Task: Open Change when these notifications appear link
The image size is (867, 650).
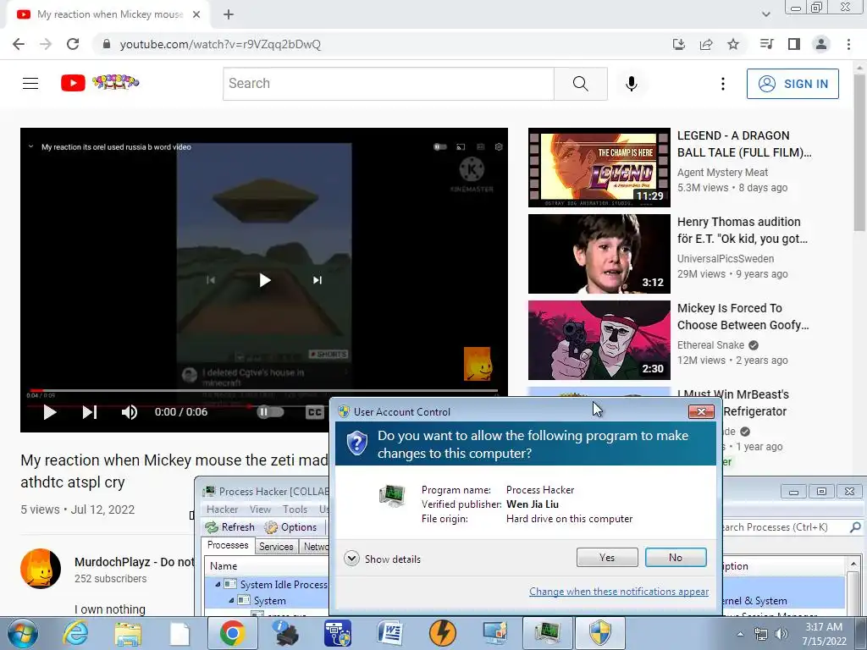Action: click(619, 592)
